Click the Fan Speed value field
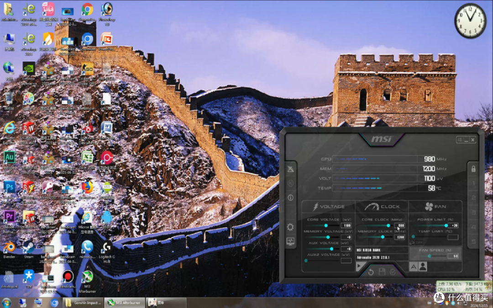 click(453, 256)
